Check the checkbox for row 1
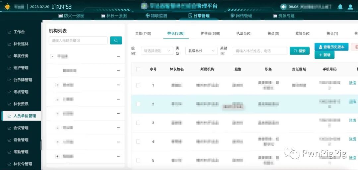The image size is (358, 170). coord(138,85)
